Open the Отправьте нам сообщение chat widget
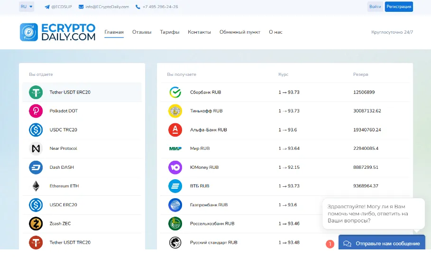This screenshot has width=431, height=257. coord(382,242)
